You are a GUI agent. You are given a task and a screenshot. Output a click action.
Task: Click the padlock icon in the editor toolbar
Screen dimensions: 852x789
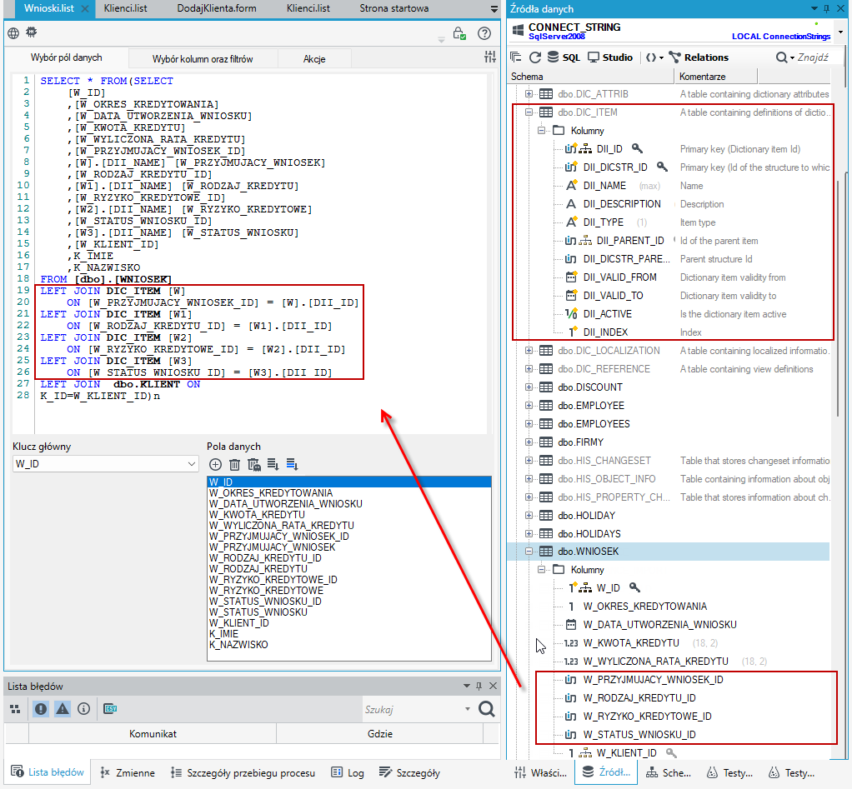459,33
